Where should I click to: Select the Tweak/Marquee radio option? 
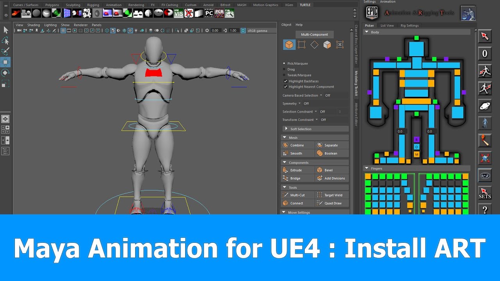(284, 75)
